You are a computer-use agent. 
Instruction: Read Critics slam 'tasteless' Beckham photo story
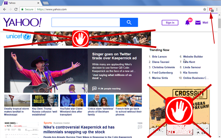tap(100, 112)
